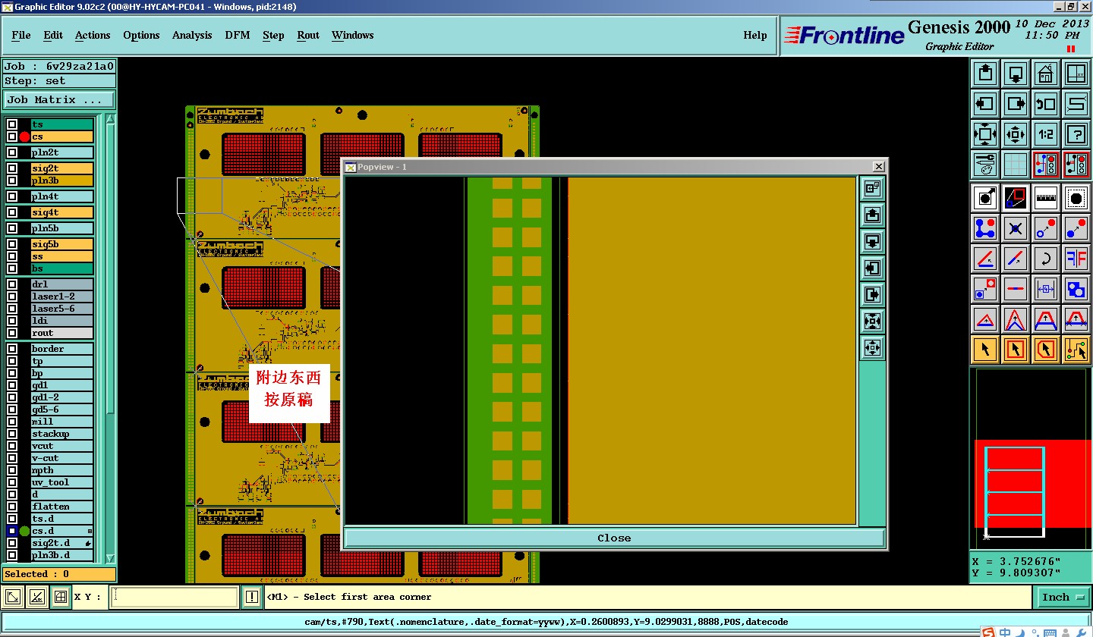
Task: Open the tools and palette settings icon
Action: coord(985,165)
